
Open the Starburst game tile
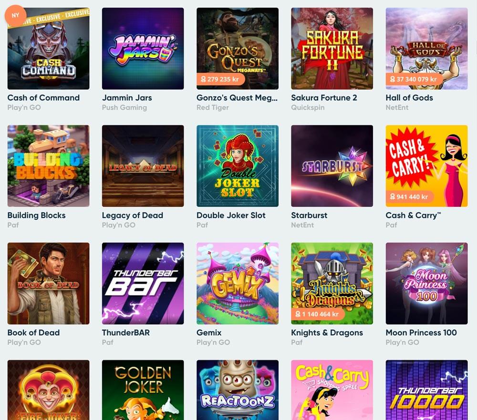[x=332, y=166]
